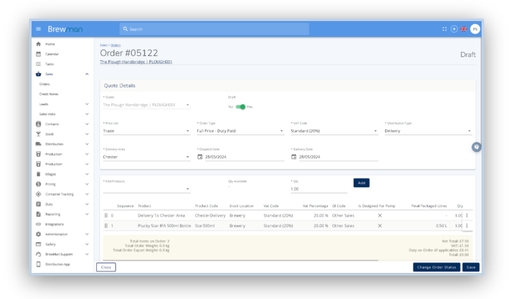This screenshot has width=532, height=299.
Task: Grab drag handle of Plucky Star IPA row
Action: 106,226
